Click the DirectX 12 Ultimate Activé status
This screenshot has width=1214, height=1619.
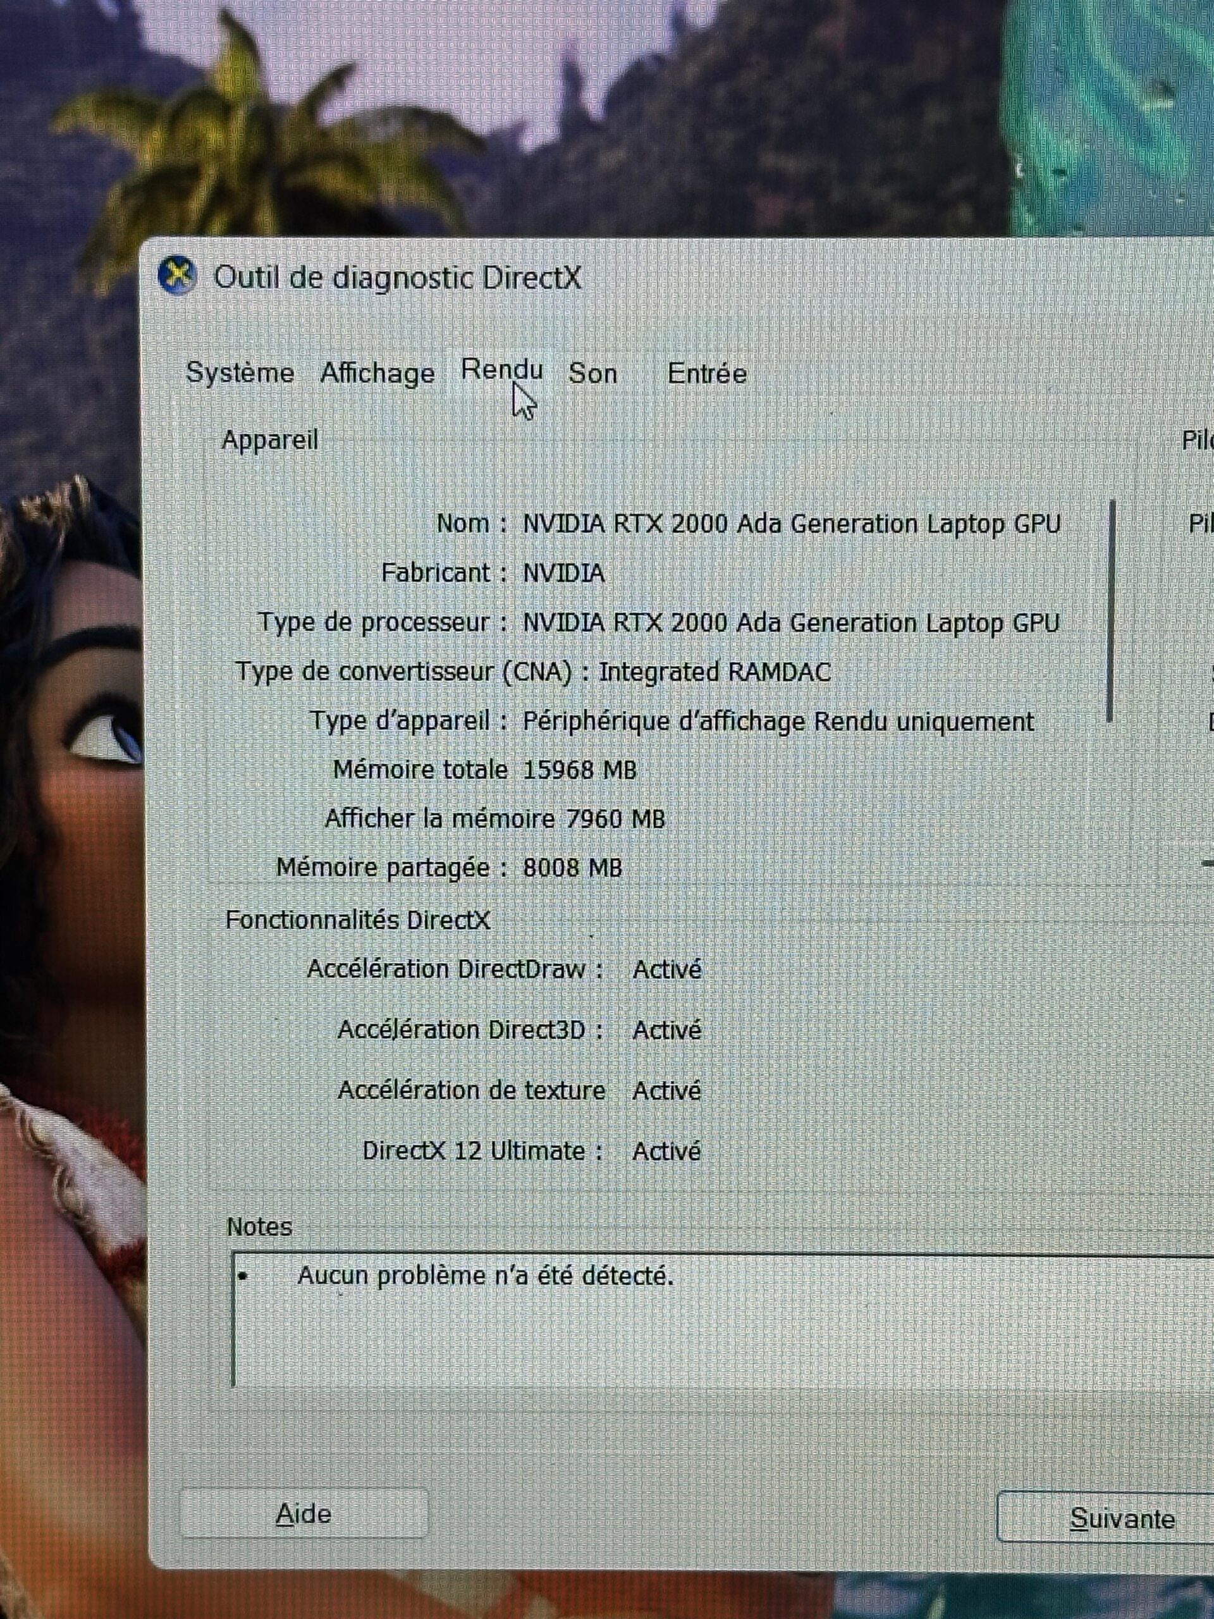pos(666,1152)
